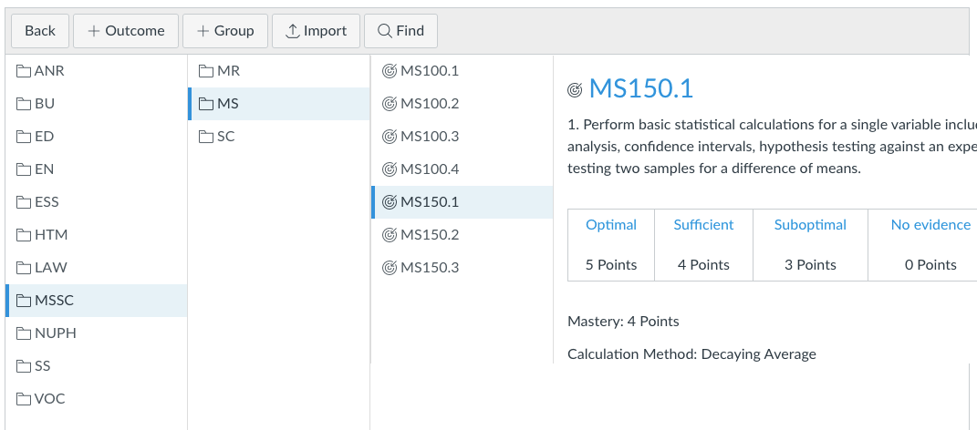Open the LAW outcome group
Screen dimensions: 977x430
pos(50,268)
